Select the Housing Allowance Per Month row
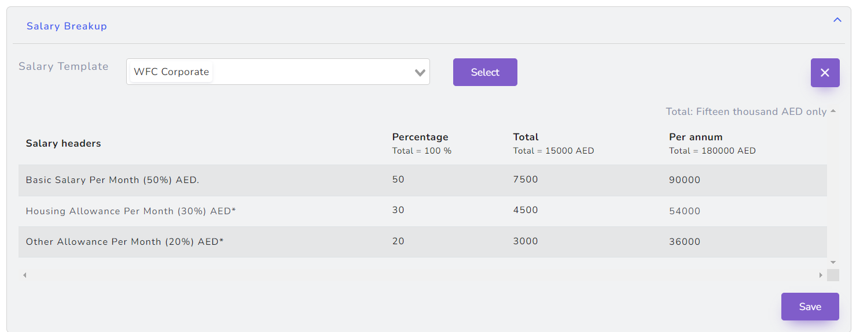The height and width of the screenshot is (332, 856). [x=131, y=211]
